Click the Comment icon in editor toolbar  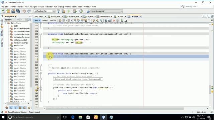[122, 21]
